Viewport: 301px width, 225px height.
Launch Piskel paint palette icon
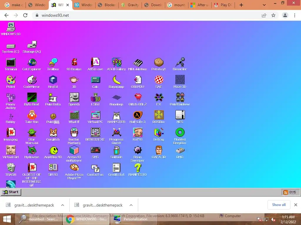[11, 82]
